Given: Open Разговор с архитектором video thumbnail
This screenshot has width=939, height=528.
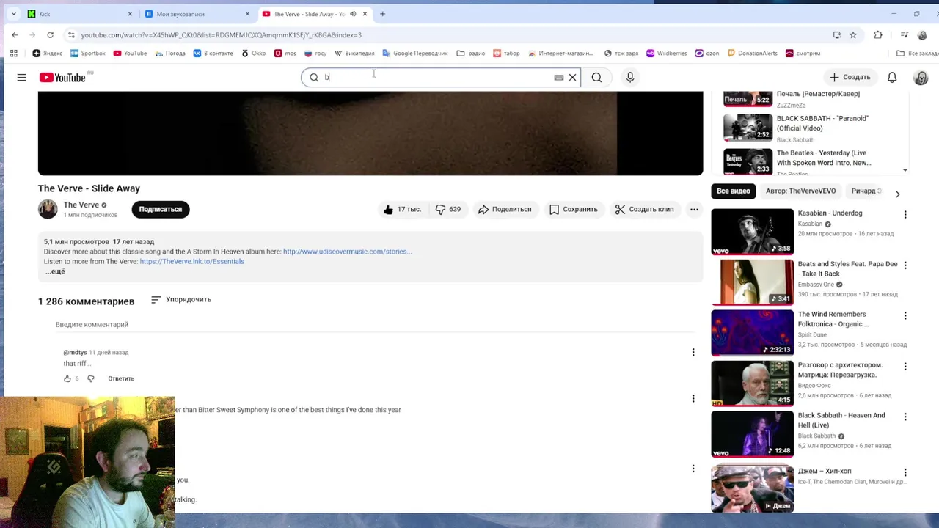Looking at the screenshot, I should click(x=752, y=383).
